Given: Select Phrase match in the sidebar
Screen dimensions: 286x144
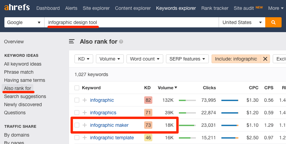Looking at the screenshot, I should (19, 72).
